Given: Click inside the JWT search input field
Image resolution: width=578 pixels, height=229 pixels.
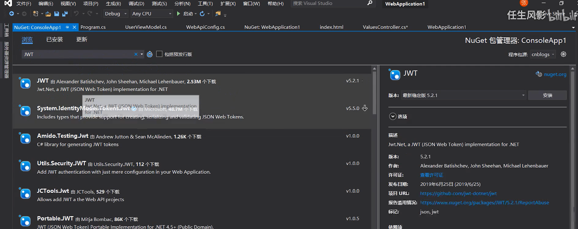Looking at the screenshot, I should (77, 54).
